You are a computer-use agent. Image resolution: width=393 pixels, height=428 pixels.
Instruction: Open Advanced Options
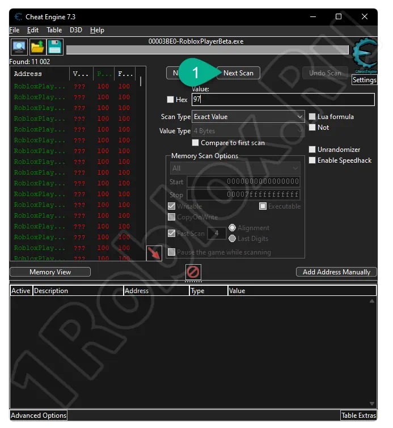pos(39,415)
